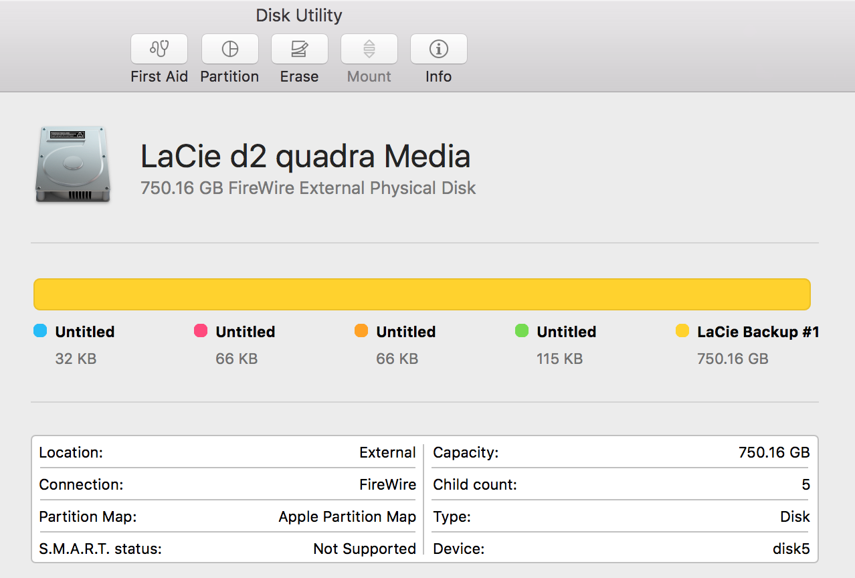Click the Partition toolbar label

click(x=229, y=76)
